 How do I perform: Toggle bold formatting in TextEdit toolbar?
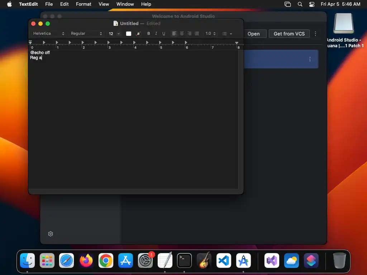pyautogui.click(x=149, y=33)
